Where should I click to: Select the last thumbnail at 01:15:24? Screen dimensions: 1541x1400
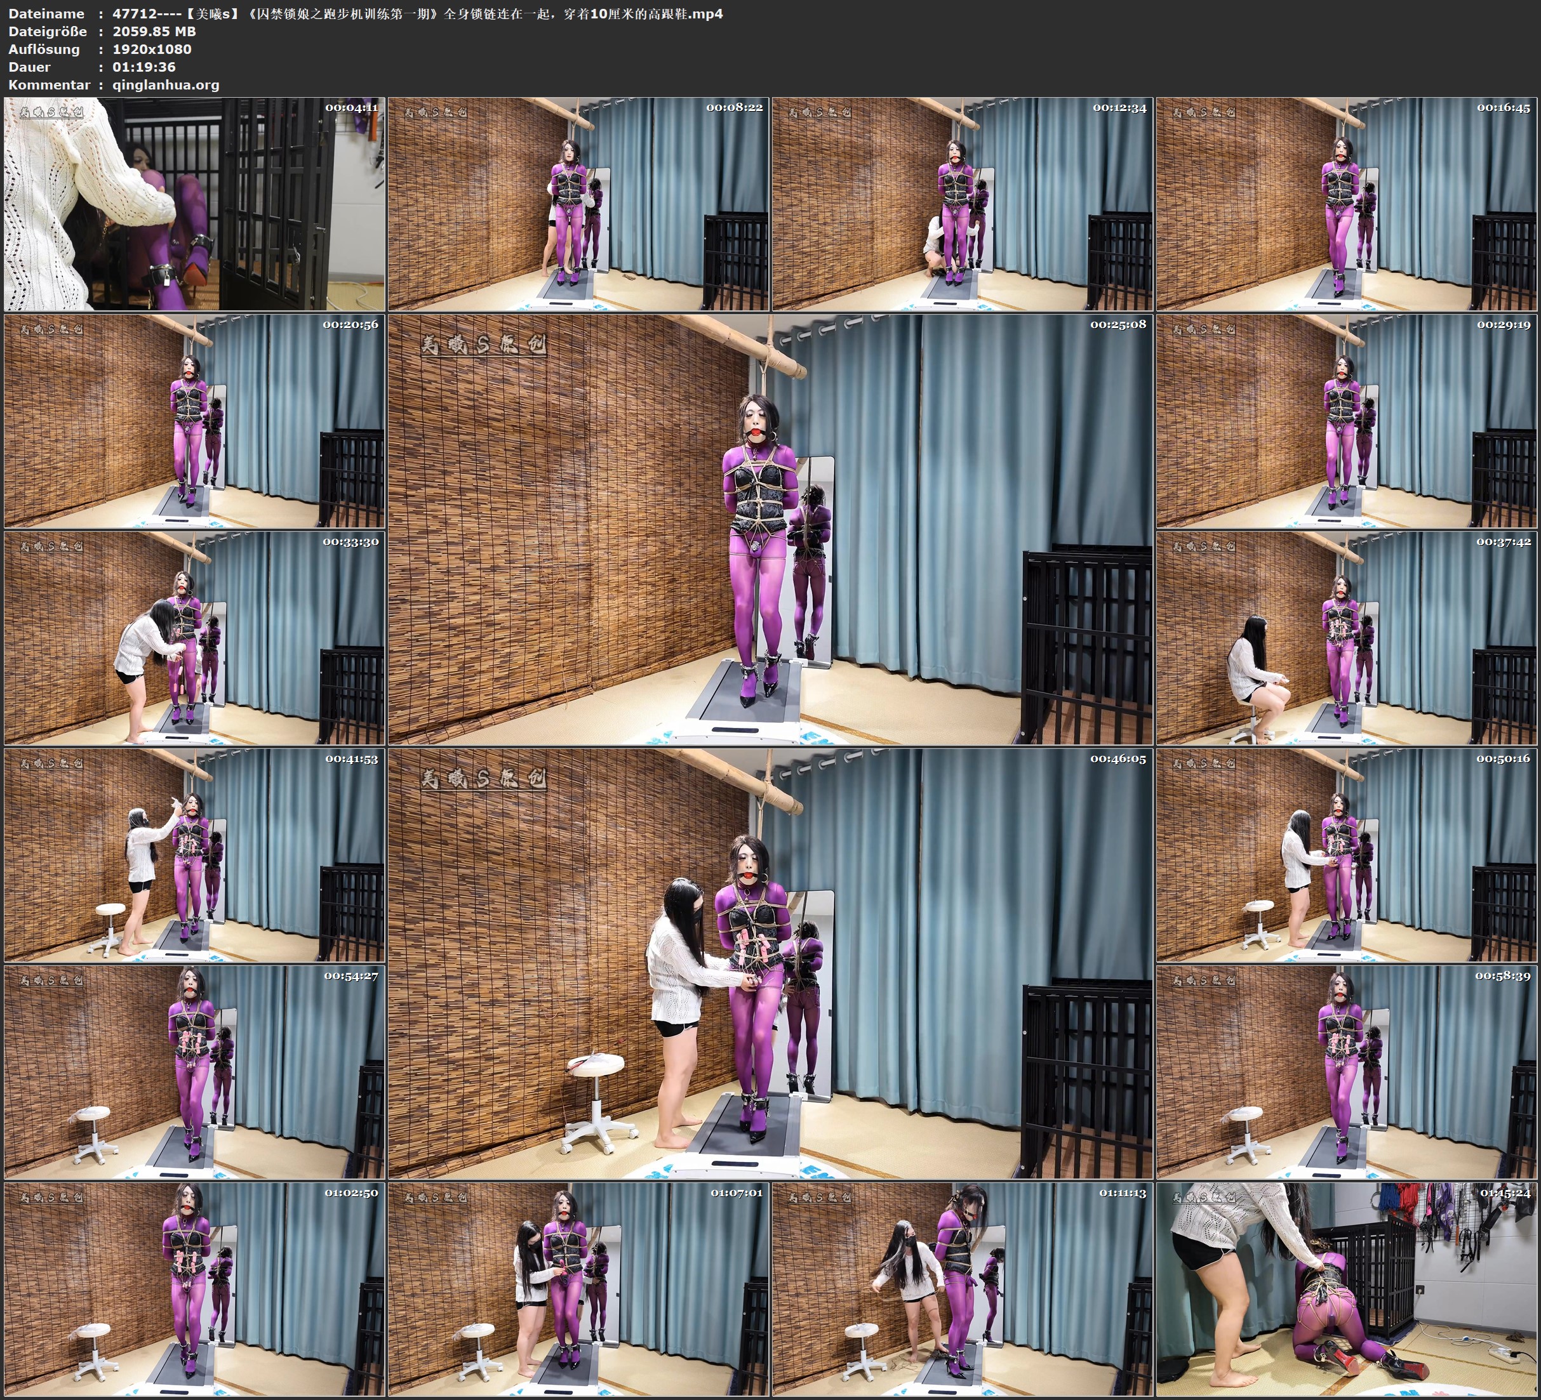tap(1346, 1289)
